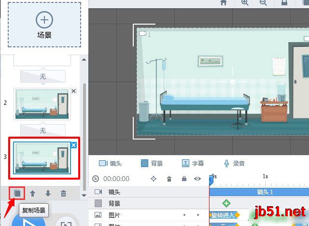Click the 旋转进入 animation block

[x=224, y=215]
